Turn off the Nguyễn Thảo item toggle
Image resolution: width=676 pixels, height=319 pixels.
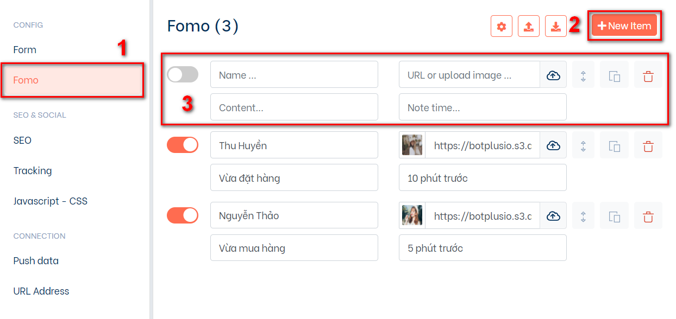(x=183, y=215)
